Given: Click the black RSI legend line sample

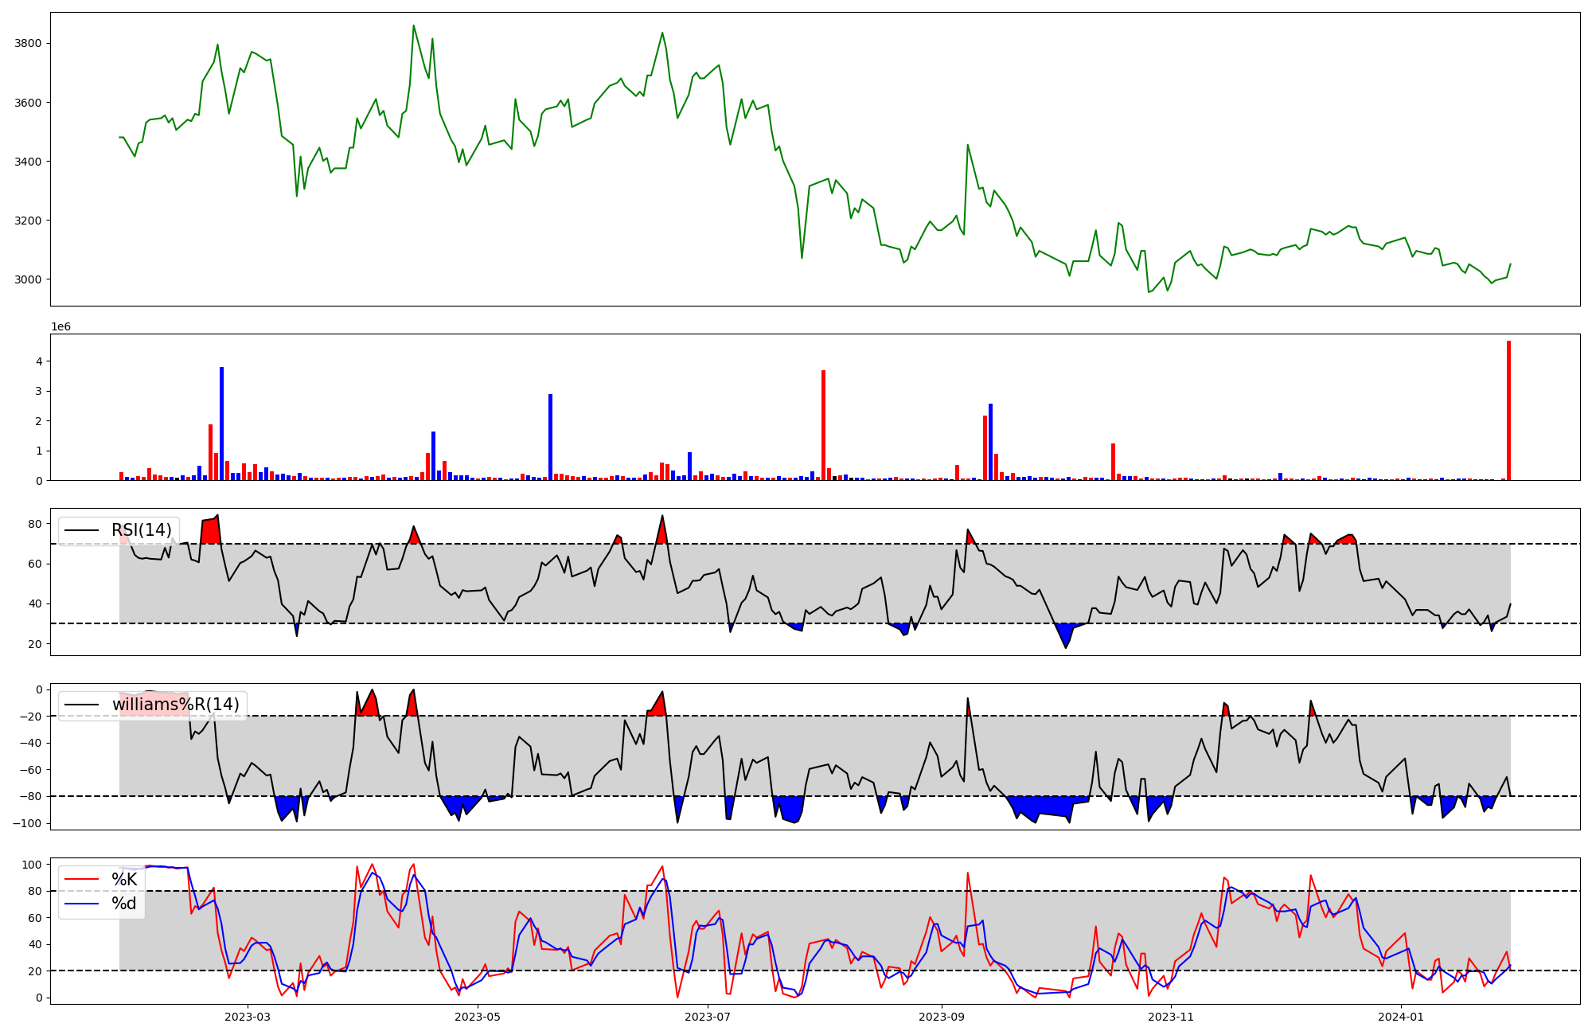Looking at the screenshot, I should point(81,530).
